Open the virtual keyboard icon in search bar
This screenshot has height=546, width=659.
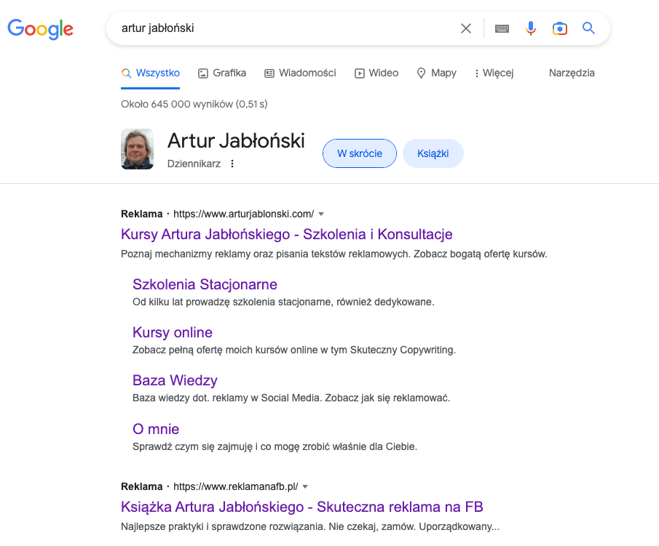click(502, 28)
